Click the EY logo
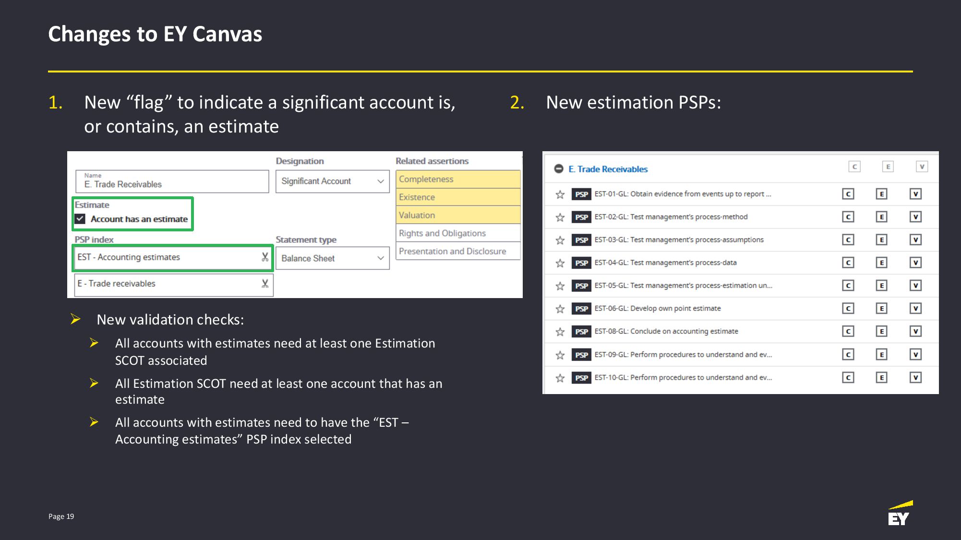Image resolution: width=961 pixels, height=540 pixels. tap(900, 513)
